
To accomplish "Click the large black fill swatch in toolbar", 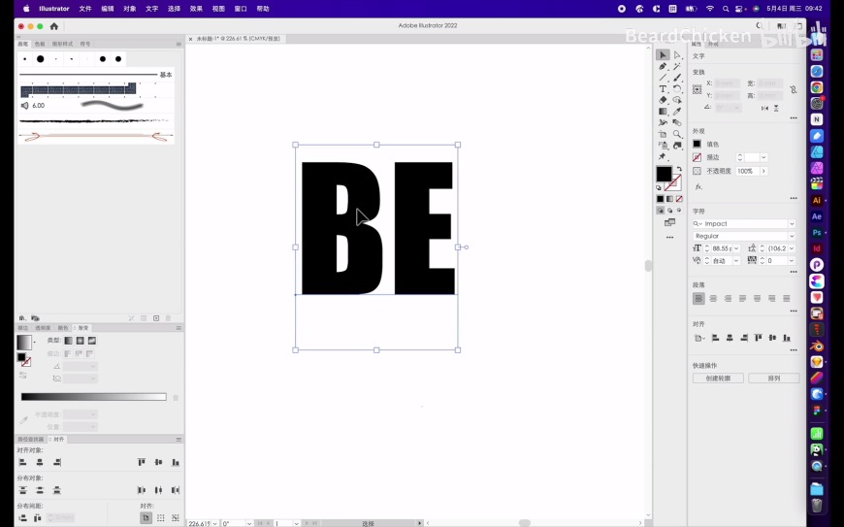I will [664, 174].
